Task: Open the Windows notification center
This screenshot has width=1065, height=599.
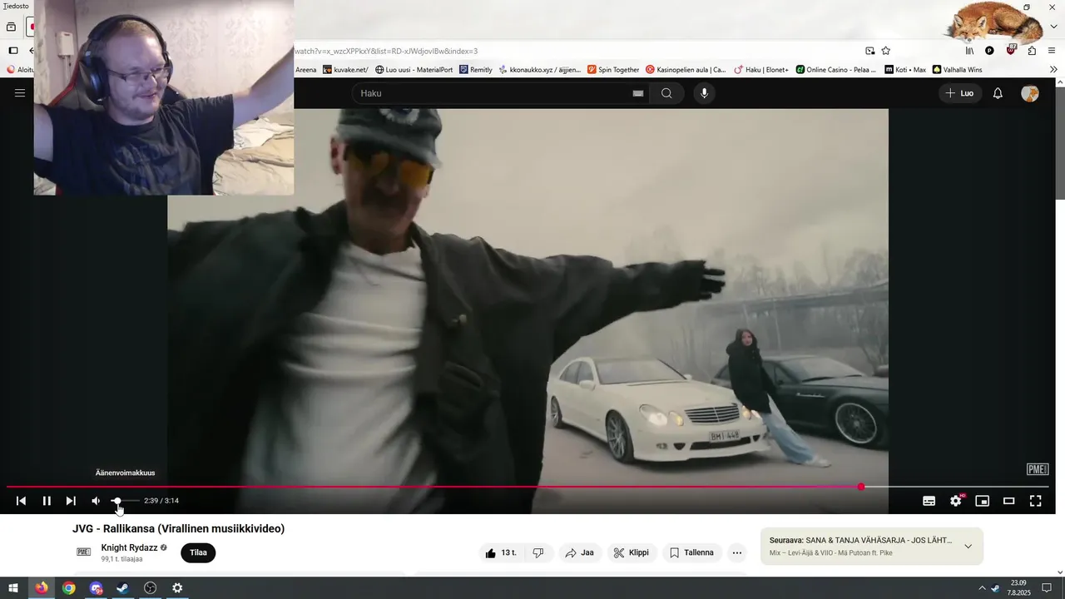Action: click(x=1047, y=588)
